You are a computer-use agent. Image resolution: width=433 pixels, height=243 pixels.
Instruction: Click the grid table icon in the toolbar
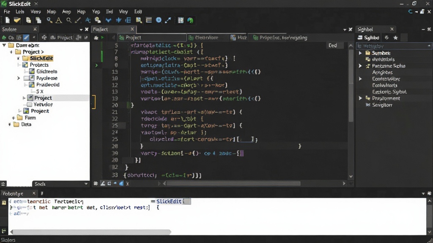pos(181,20)
